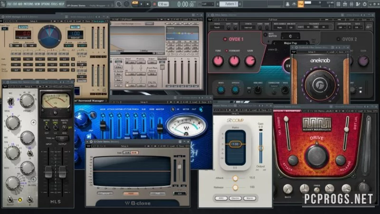Click the RComp Release slider handle
This screenshot has height=214, width=380.
pyautogui.click(x=235, y=187)
